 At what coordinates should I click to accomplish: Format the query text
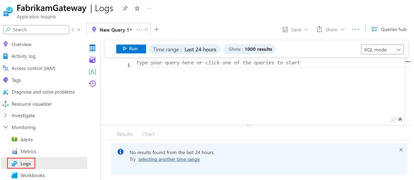tap(393, 119)
